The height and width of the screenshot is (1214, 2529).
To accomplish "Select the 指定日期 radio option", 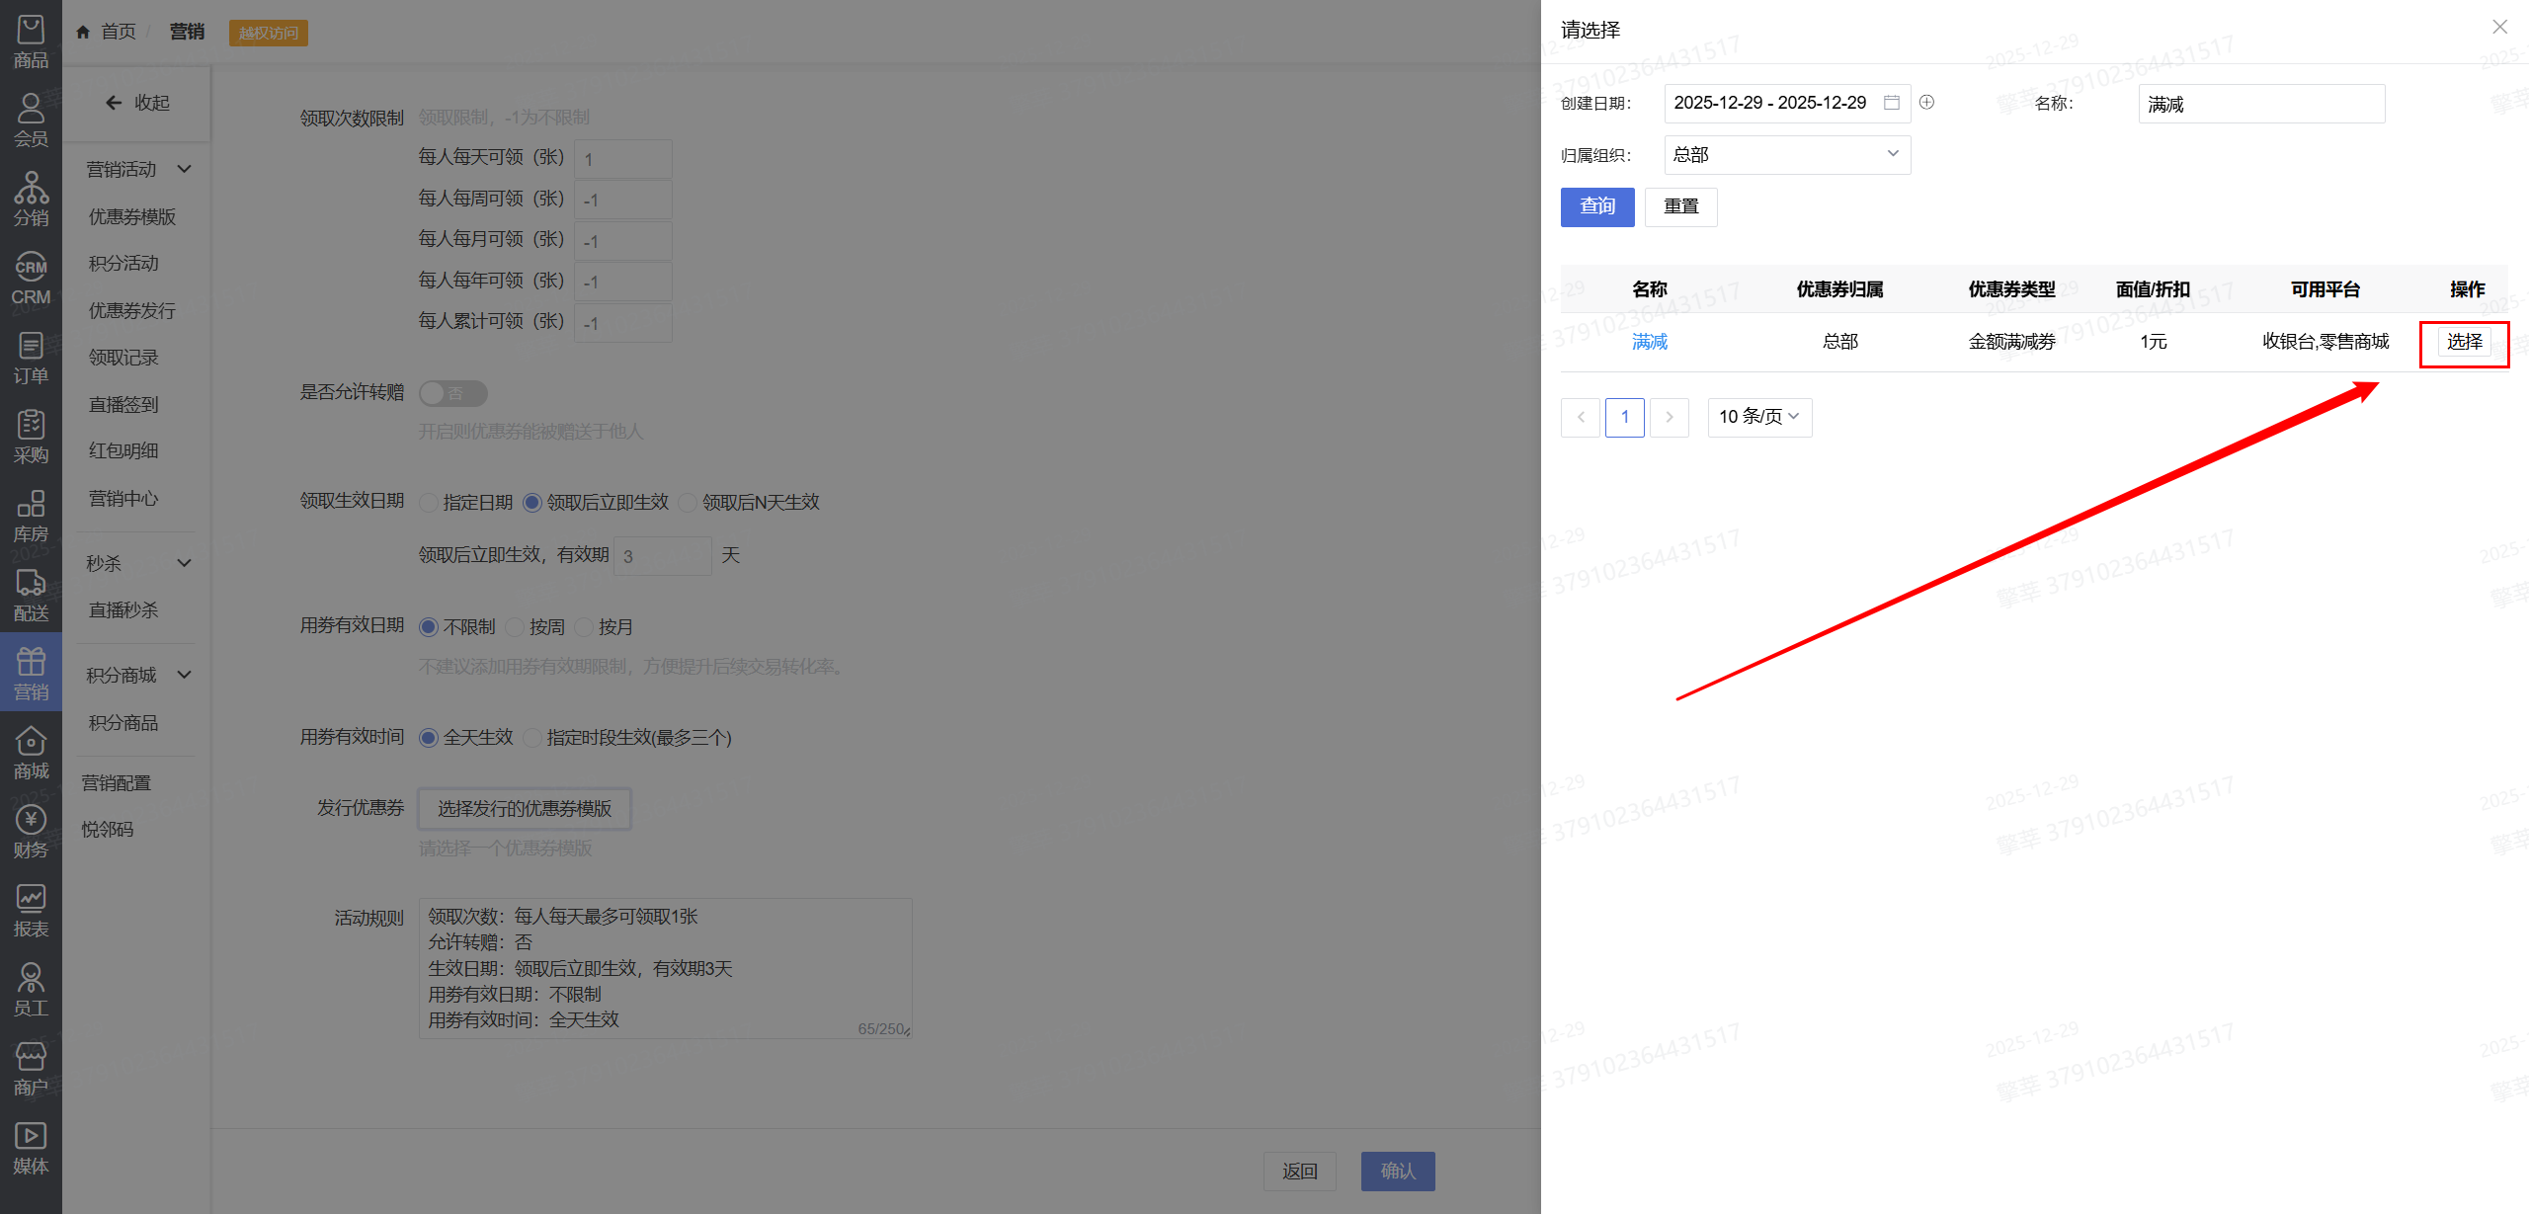I will (429, 503).
